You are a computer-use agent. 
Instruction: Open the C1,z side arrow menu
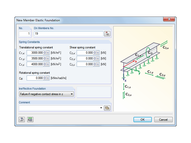tap(48, 64)
